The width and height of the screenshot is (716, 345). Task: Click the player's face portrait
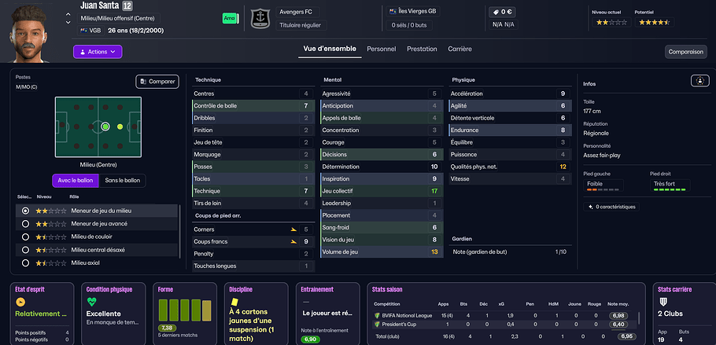tap(31, 31)
